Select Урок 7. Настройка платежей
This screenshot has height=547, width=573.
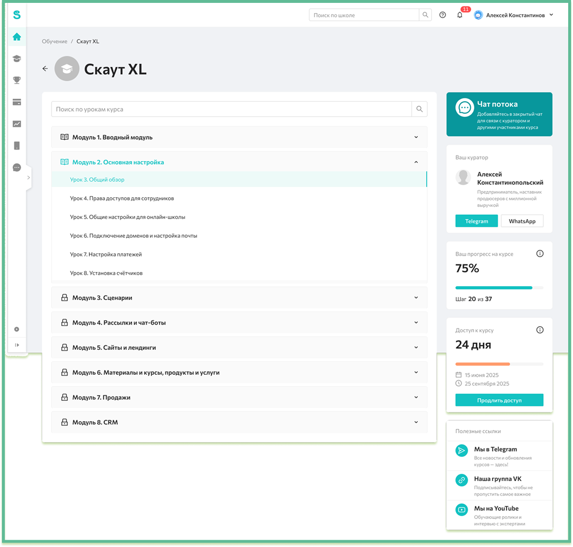pyautogui.click(x=106, y=254)
